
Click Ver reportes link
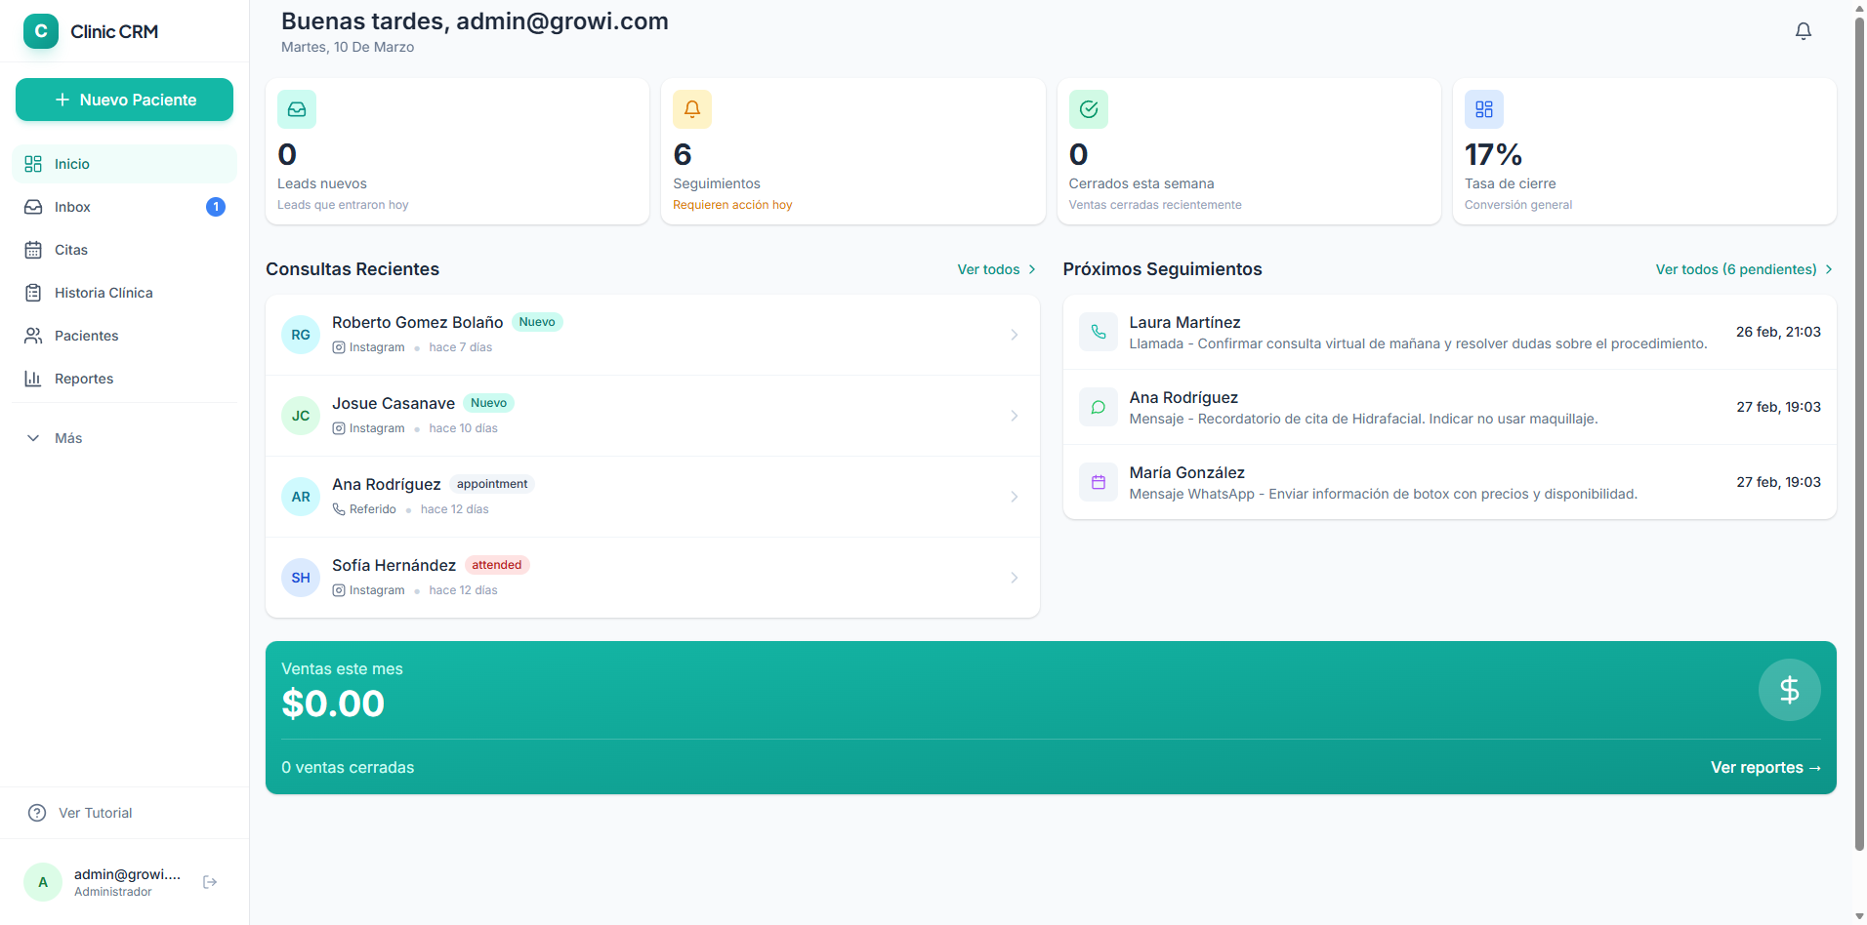click(x=1765, y=768)
